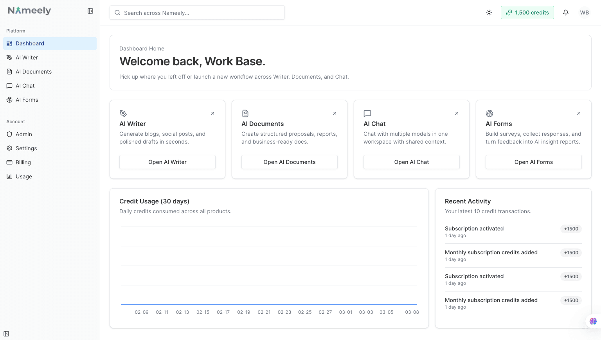Open the floating AI assistant bubble

pos(592,321)
